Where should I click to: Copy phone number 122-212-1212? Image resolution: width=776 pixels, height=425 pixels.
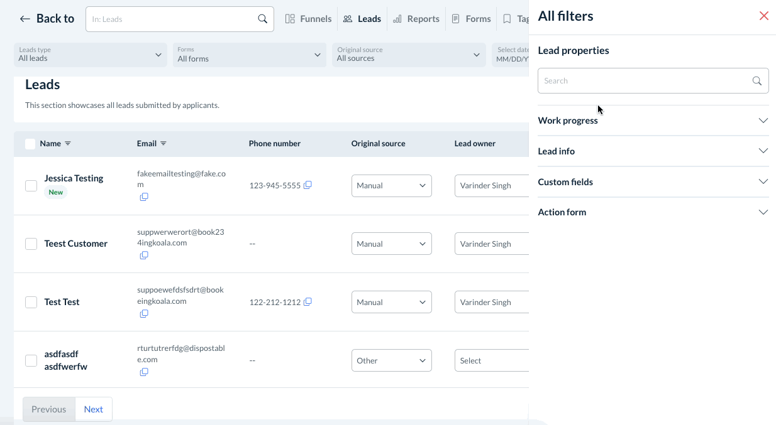pos(308,302)
